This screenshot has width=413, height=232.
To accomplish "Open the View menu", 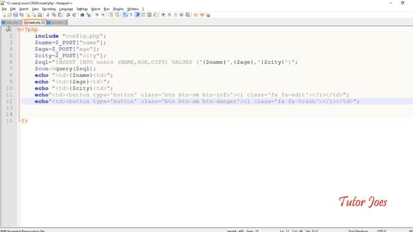I will coord(35,9).
